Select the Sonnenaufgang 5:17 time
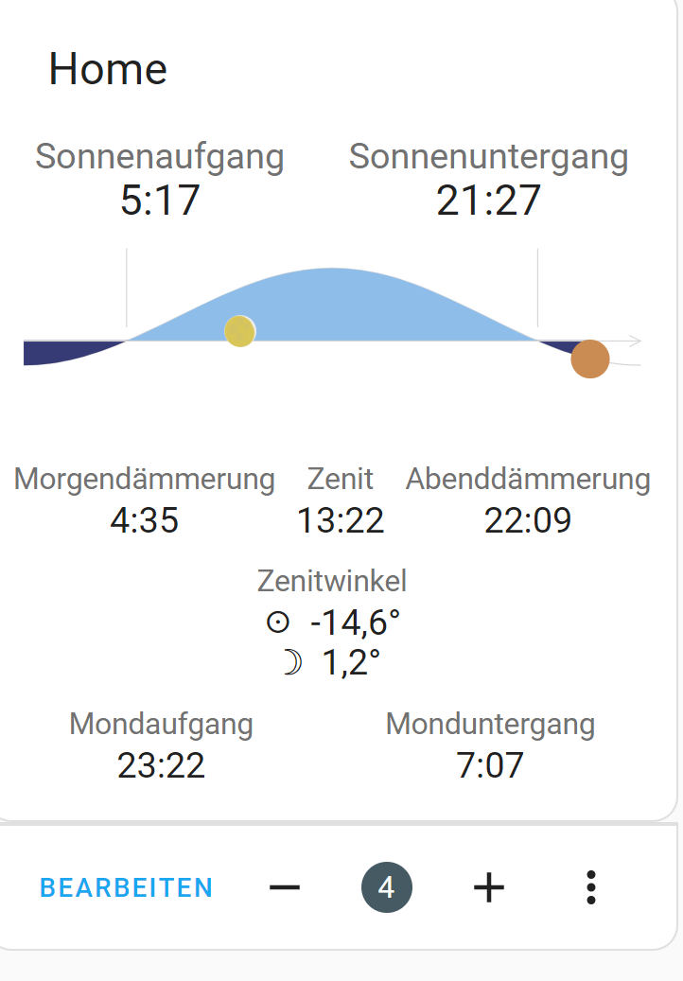 [160, 201]
